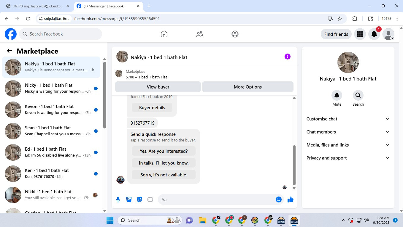The image size is (403, 227).
Task: Click the View buyer button
Action: (x=158, y=87)
